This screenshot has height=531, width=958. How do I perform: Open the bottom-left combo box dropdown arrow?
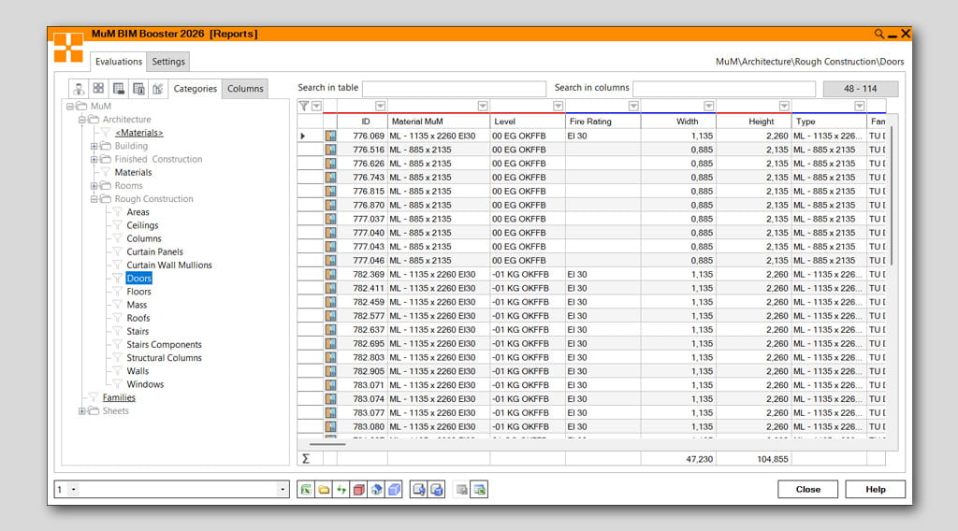click(x=283, y=489)
